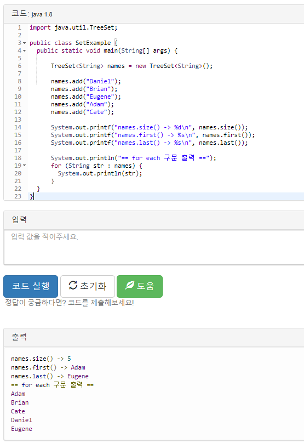Click the names.add("Eugene") code line
The image size is (304, 443).
[86, 96]
